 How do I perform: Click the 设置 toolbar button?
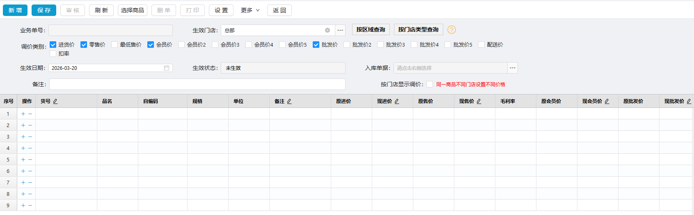(x=221, y=10)
